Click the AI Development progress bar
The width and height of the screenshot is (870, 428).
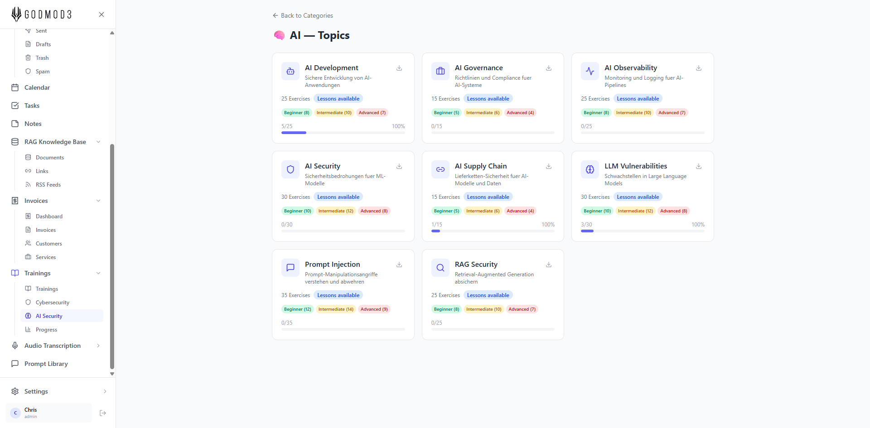tap(343, 133)
